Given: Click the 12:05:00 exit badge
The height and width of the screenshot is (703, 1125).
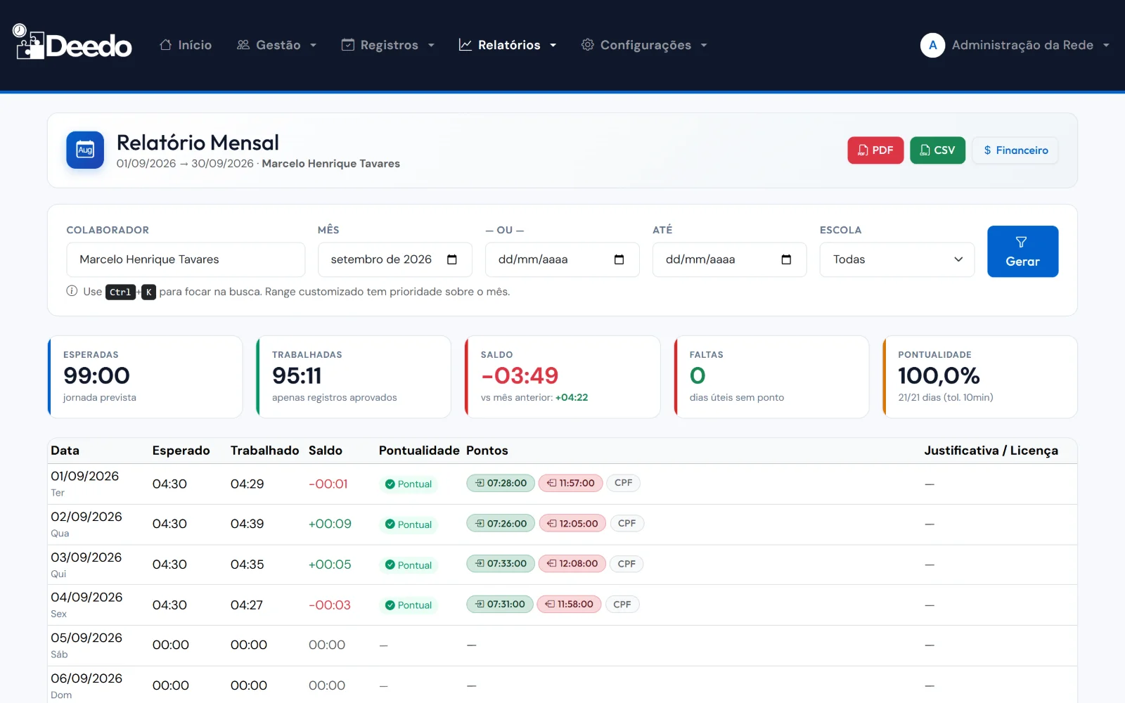Looking at the screenshot, I should (572, 524).
